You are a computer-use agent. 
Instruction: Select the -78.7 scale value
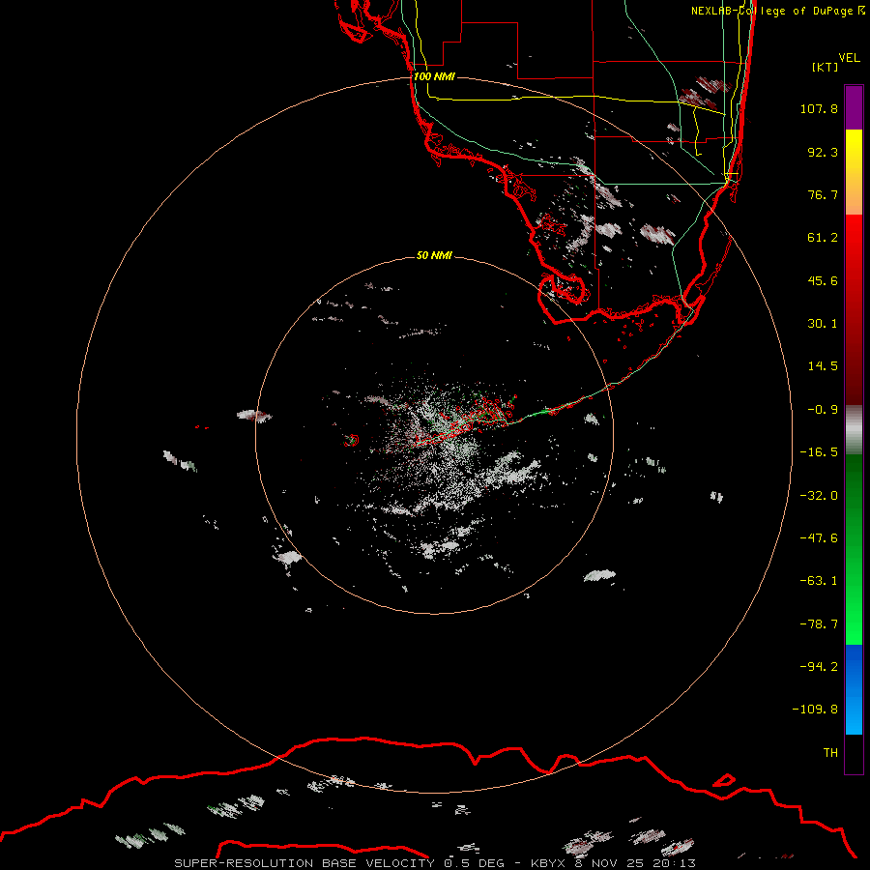pyautogui.click(x=819, y=624)
